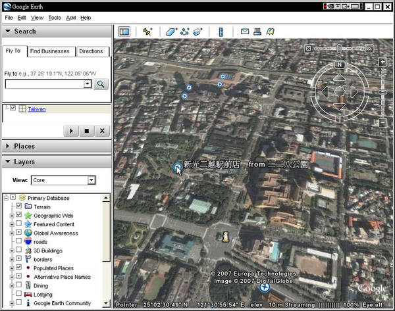Screen dimensions: 395x311
Task: Open the Edit menu
Action: (x=22, y=18)
